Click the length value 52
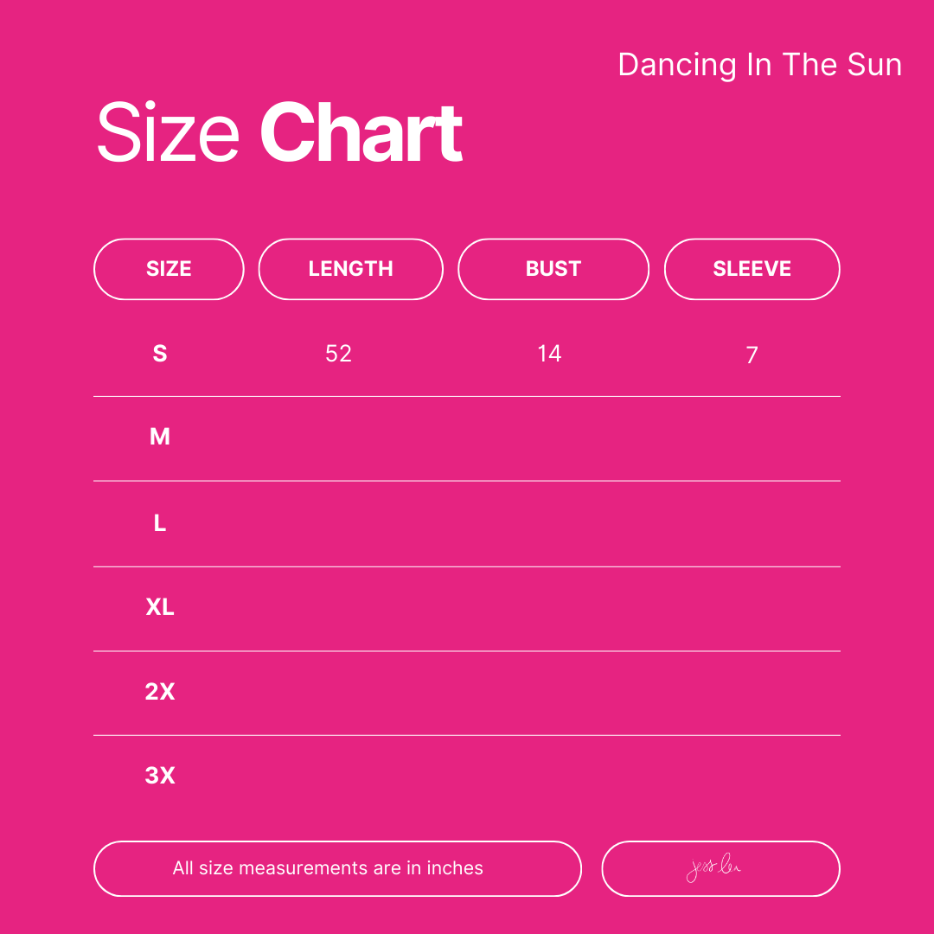 (x=338, y=354)
